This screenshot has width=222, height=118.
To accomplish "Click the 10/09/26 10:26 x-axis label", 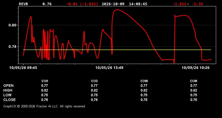I will coord(196,68).
